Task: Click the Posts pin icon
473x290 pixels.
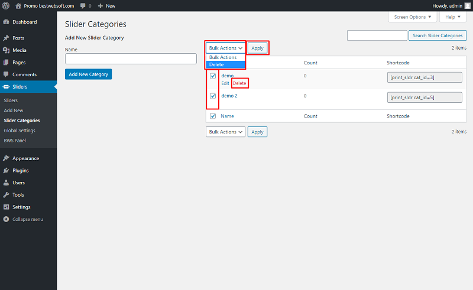Action: pos(6,38)
